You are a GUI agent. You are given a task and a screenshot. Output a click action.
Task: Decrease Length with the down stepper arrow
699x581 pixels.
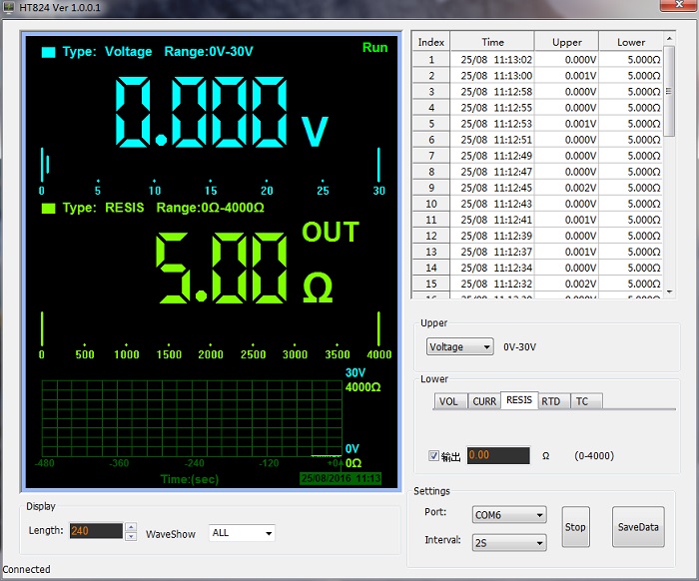(130, 536)
